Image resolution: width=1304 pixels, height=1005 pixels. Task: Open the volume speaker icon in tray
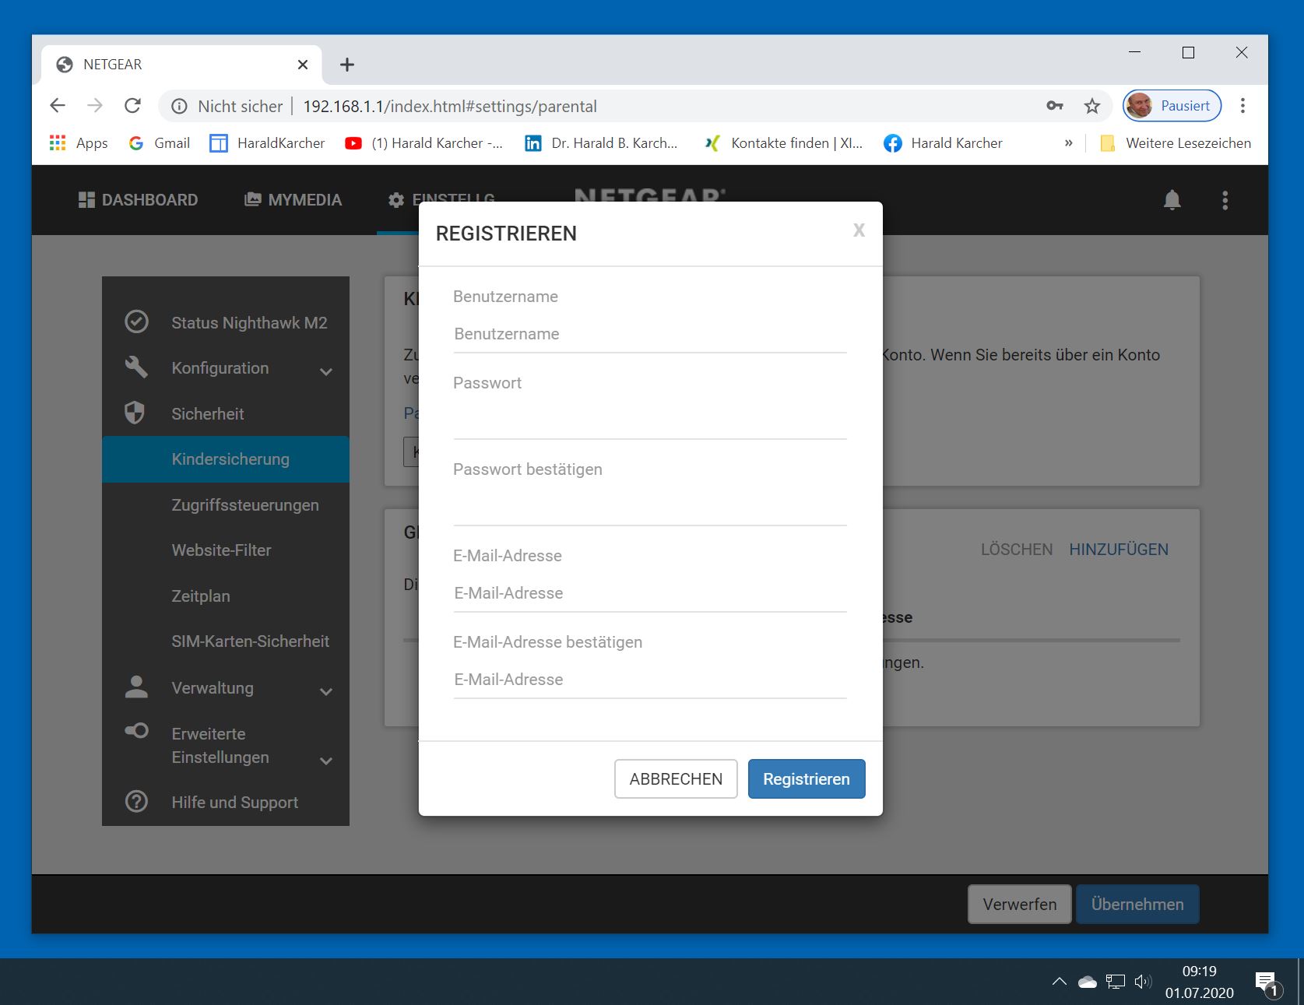click(1142, 982)
